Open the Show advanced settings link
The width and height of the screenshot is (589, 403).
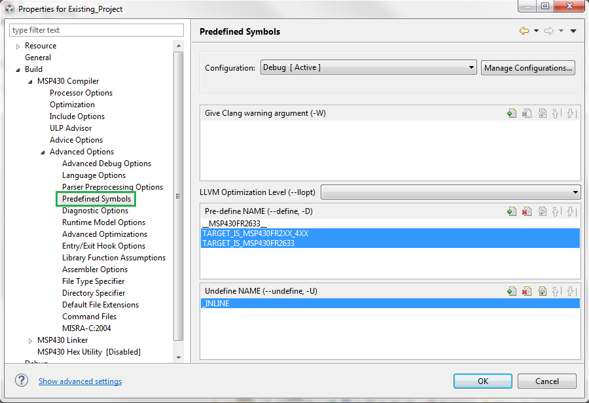(80, 381)
